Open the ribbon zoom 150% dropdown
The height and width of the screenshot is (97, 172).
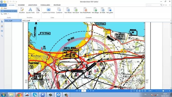coord(9,14)
